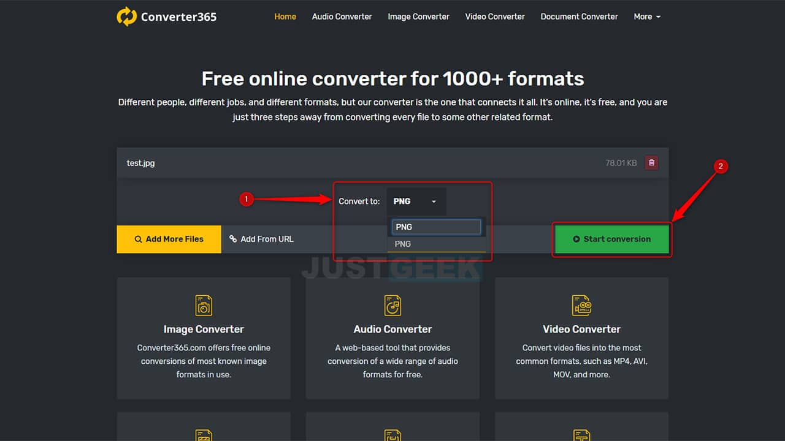Click the 78.01 KB file size text
This screenshot has height=441, width=785.
(621, 163)
